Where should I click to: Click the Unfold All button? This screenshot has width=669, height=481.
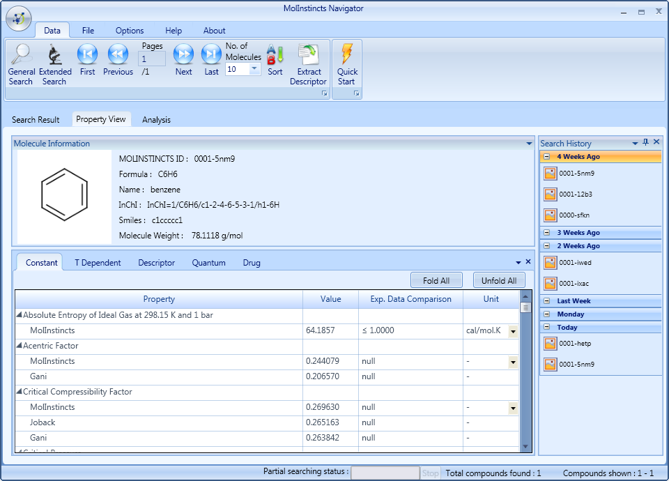coord(499,280)
